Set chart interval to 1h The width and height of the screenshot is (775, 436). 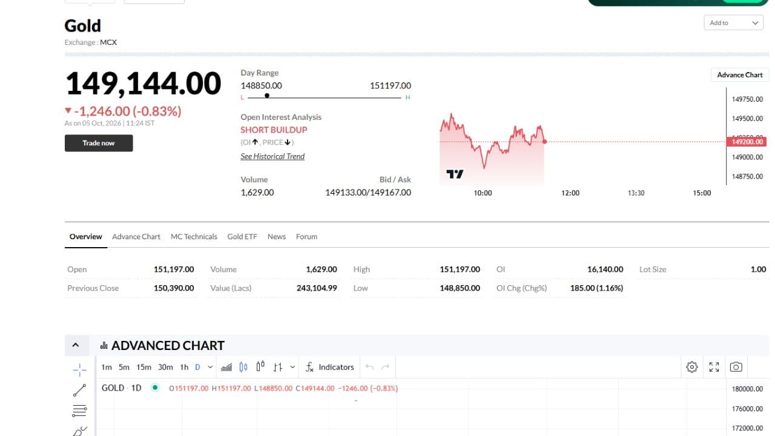pyautogui.click(x=184, y=367)
